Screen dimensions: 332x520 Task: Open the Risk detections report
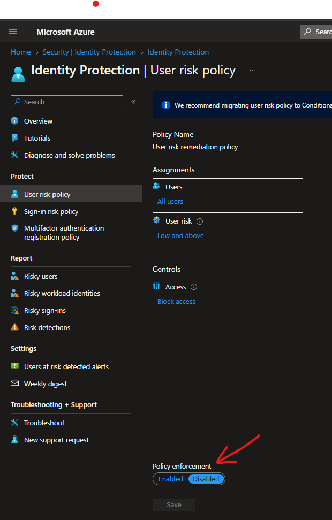[47, 327]
